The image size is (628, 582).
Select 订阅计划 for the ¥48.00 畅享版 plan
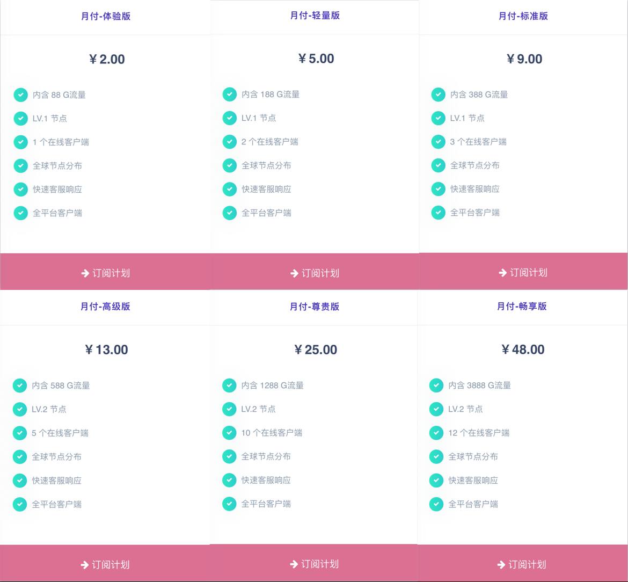point(522,564)
